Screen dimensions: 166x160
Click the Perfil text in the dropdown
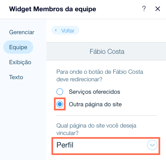click(65, 145)
